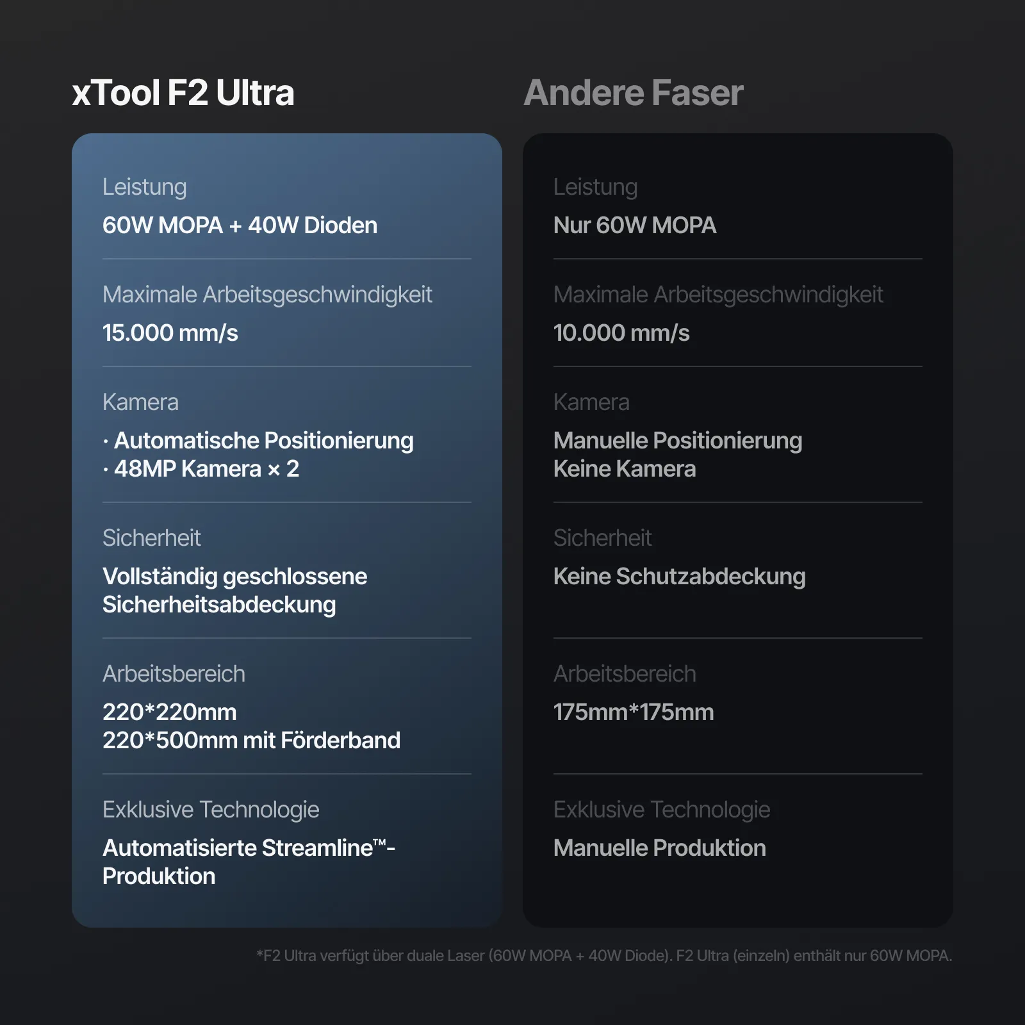Click the Andere Faser heading
The width and height of the screenshot is (1025, 1025).
pos(634,93)
